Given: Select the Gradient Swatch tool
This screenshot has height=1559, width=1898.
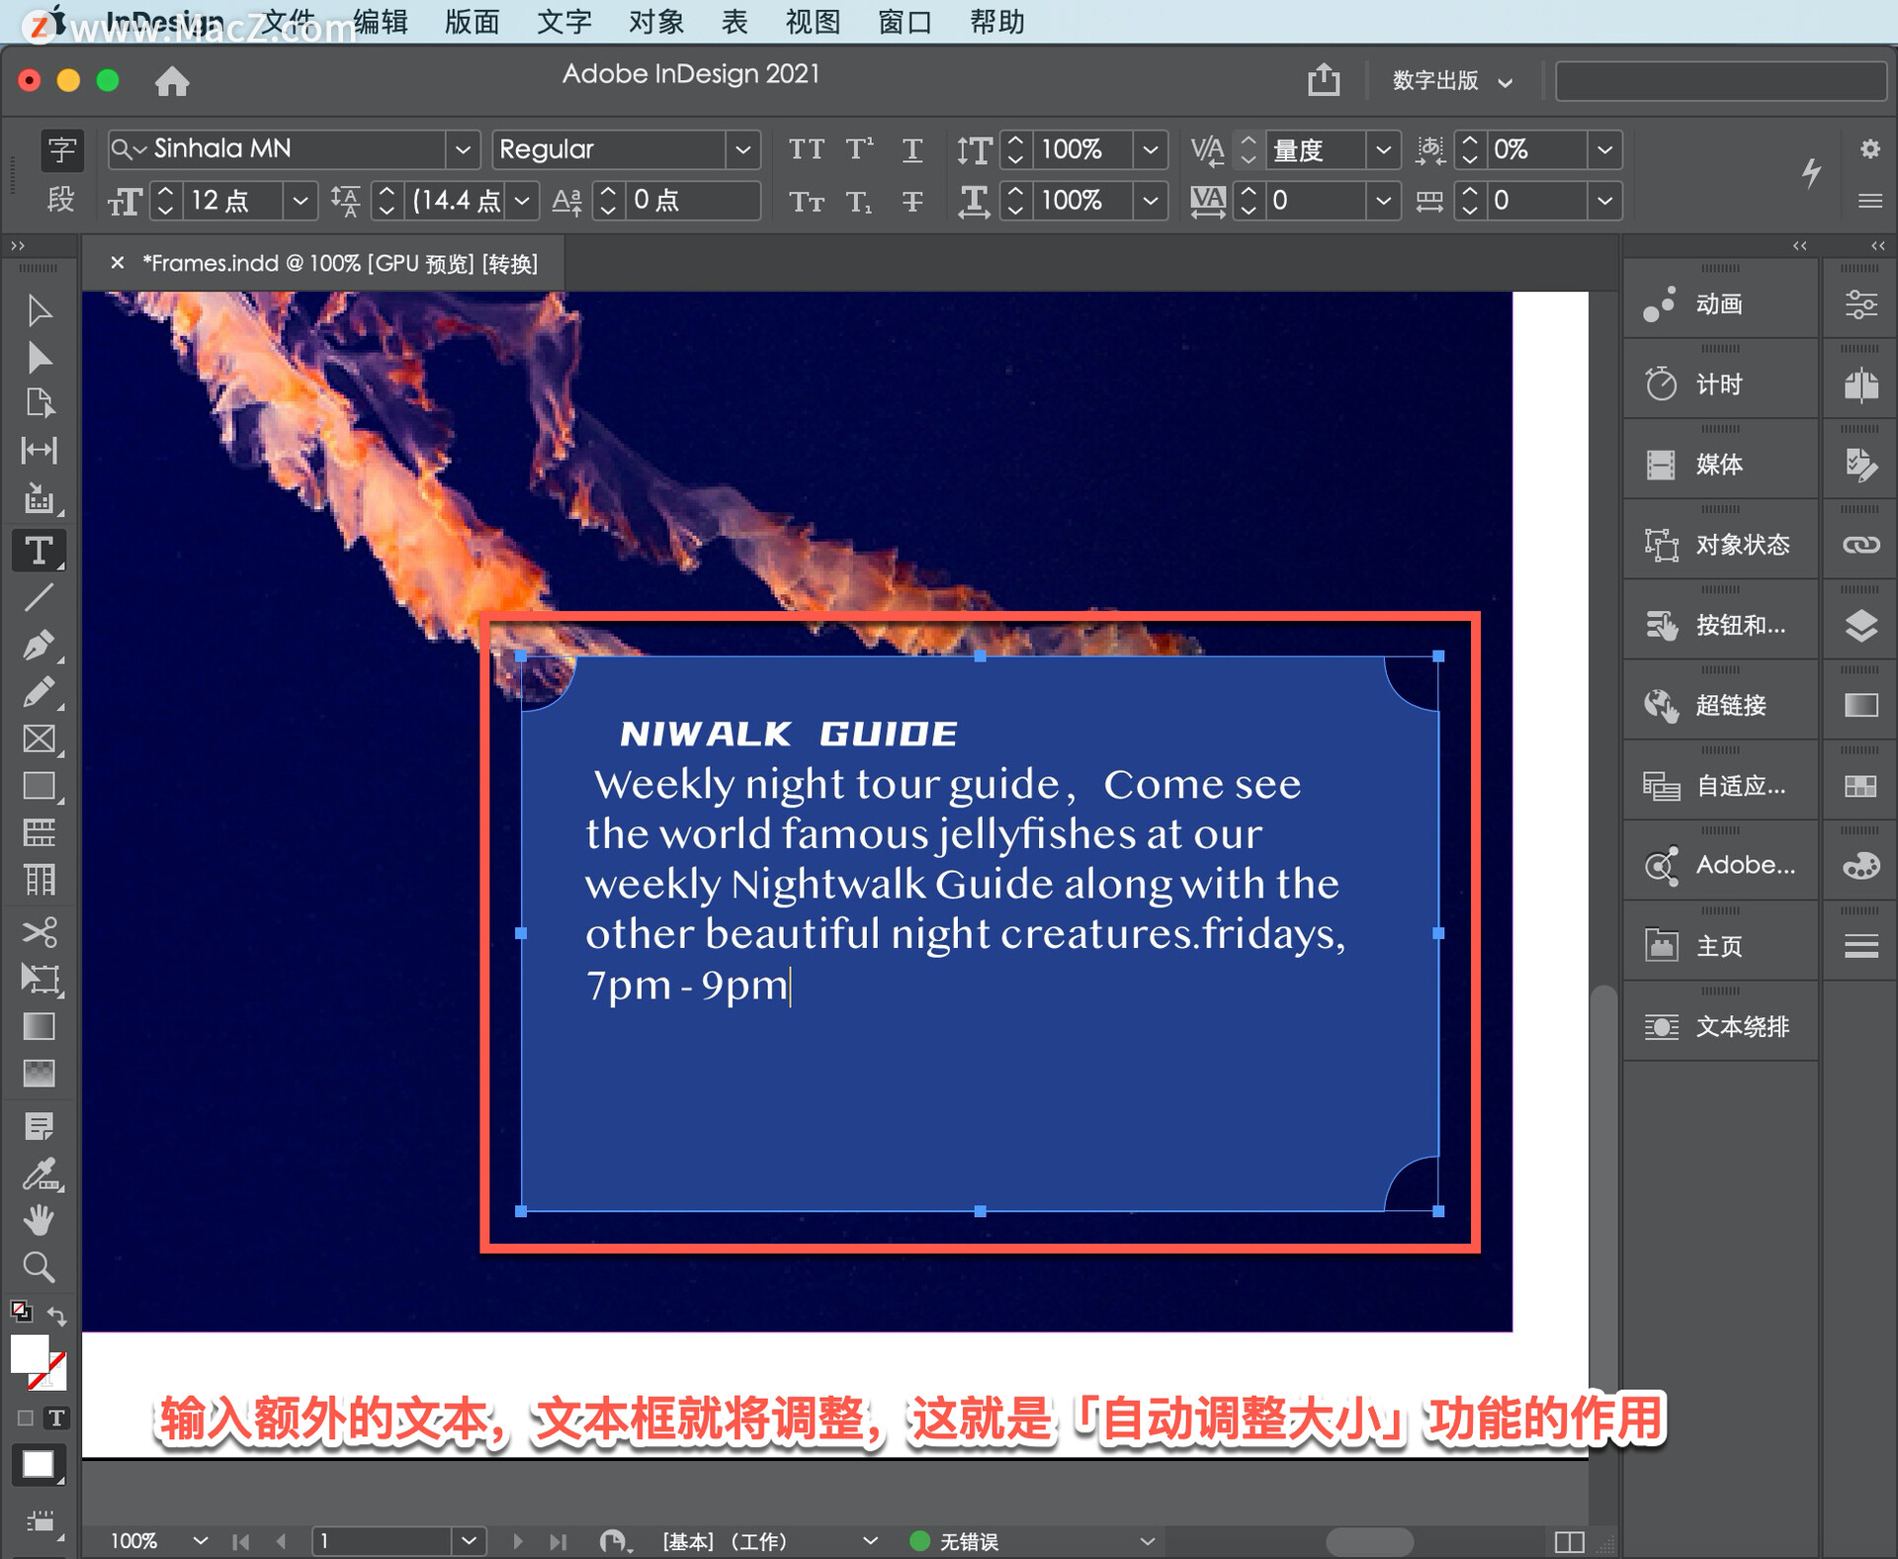Looking at the screenshot, I should point(39,1027).
